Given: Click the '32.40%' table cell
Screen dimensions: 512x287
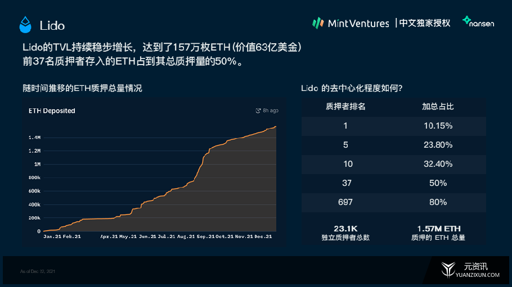Looking at the screenshot, I should pos(438,164).
